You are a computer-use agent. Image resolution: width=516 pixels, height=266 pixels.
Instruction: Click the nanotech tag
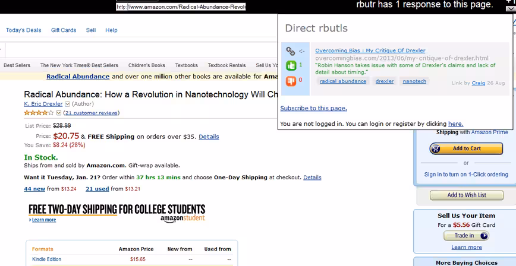pos(414,81)
